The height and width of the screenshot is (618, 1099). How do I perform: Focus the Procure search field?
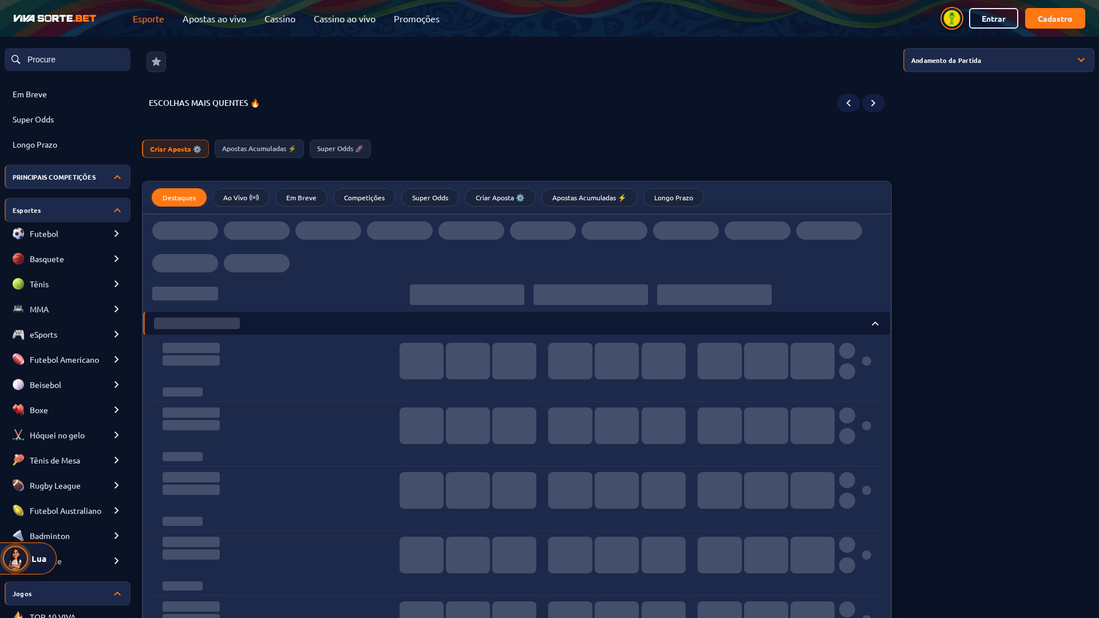tap(68, 60)
